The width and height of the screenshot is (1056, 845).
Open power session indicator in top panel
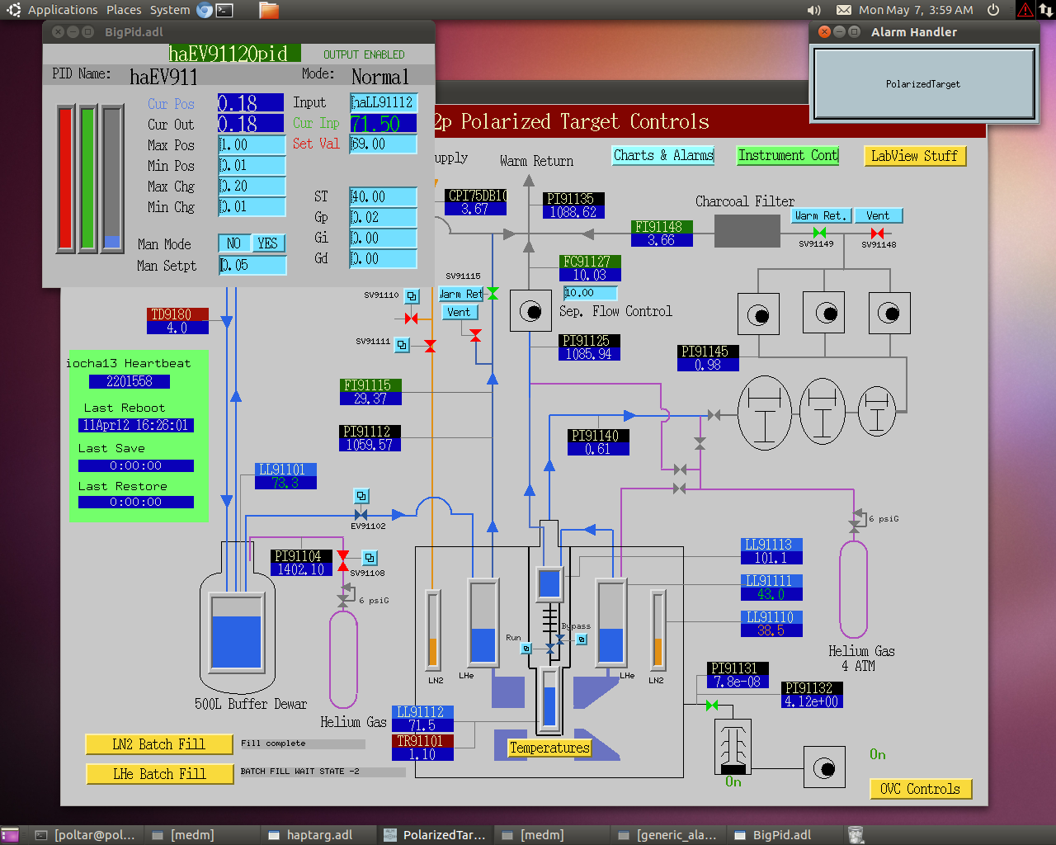pyautogui.click(x=993, y=10)
